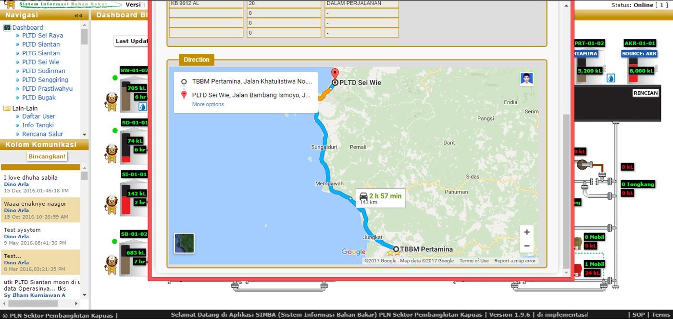This screenshot has width=673, height=319.
Task: Zoom out on the map
Action: (x=526, y=245)
